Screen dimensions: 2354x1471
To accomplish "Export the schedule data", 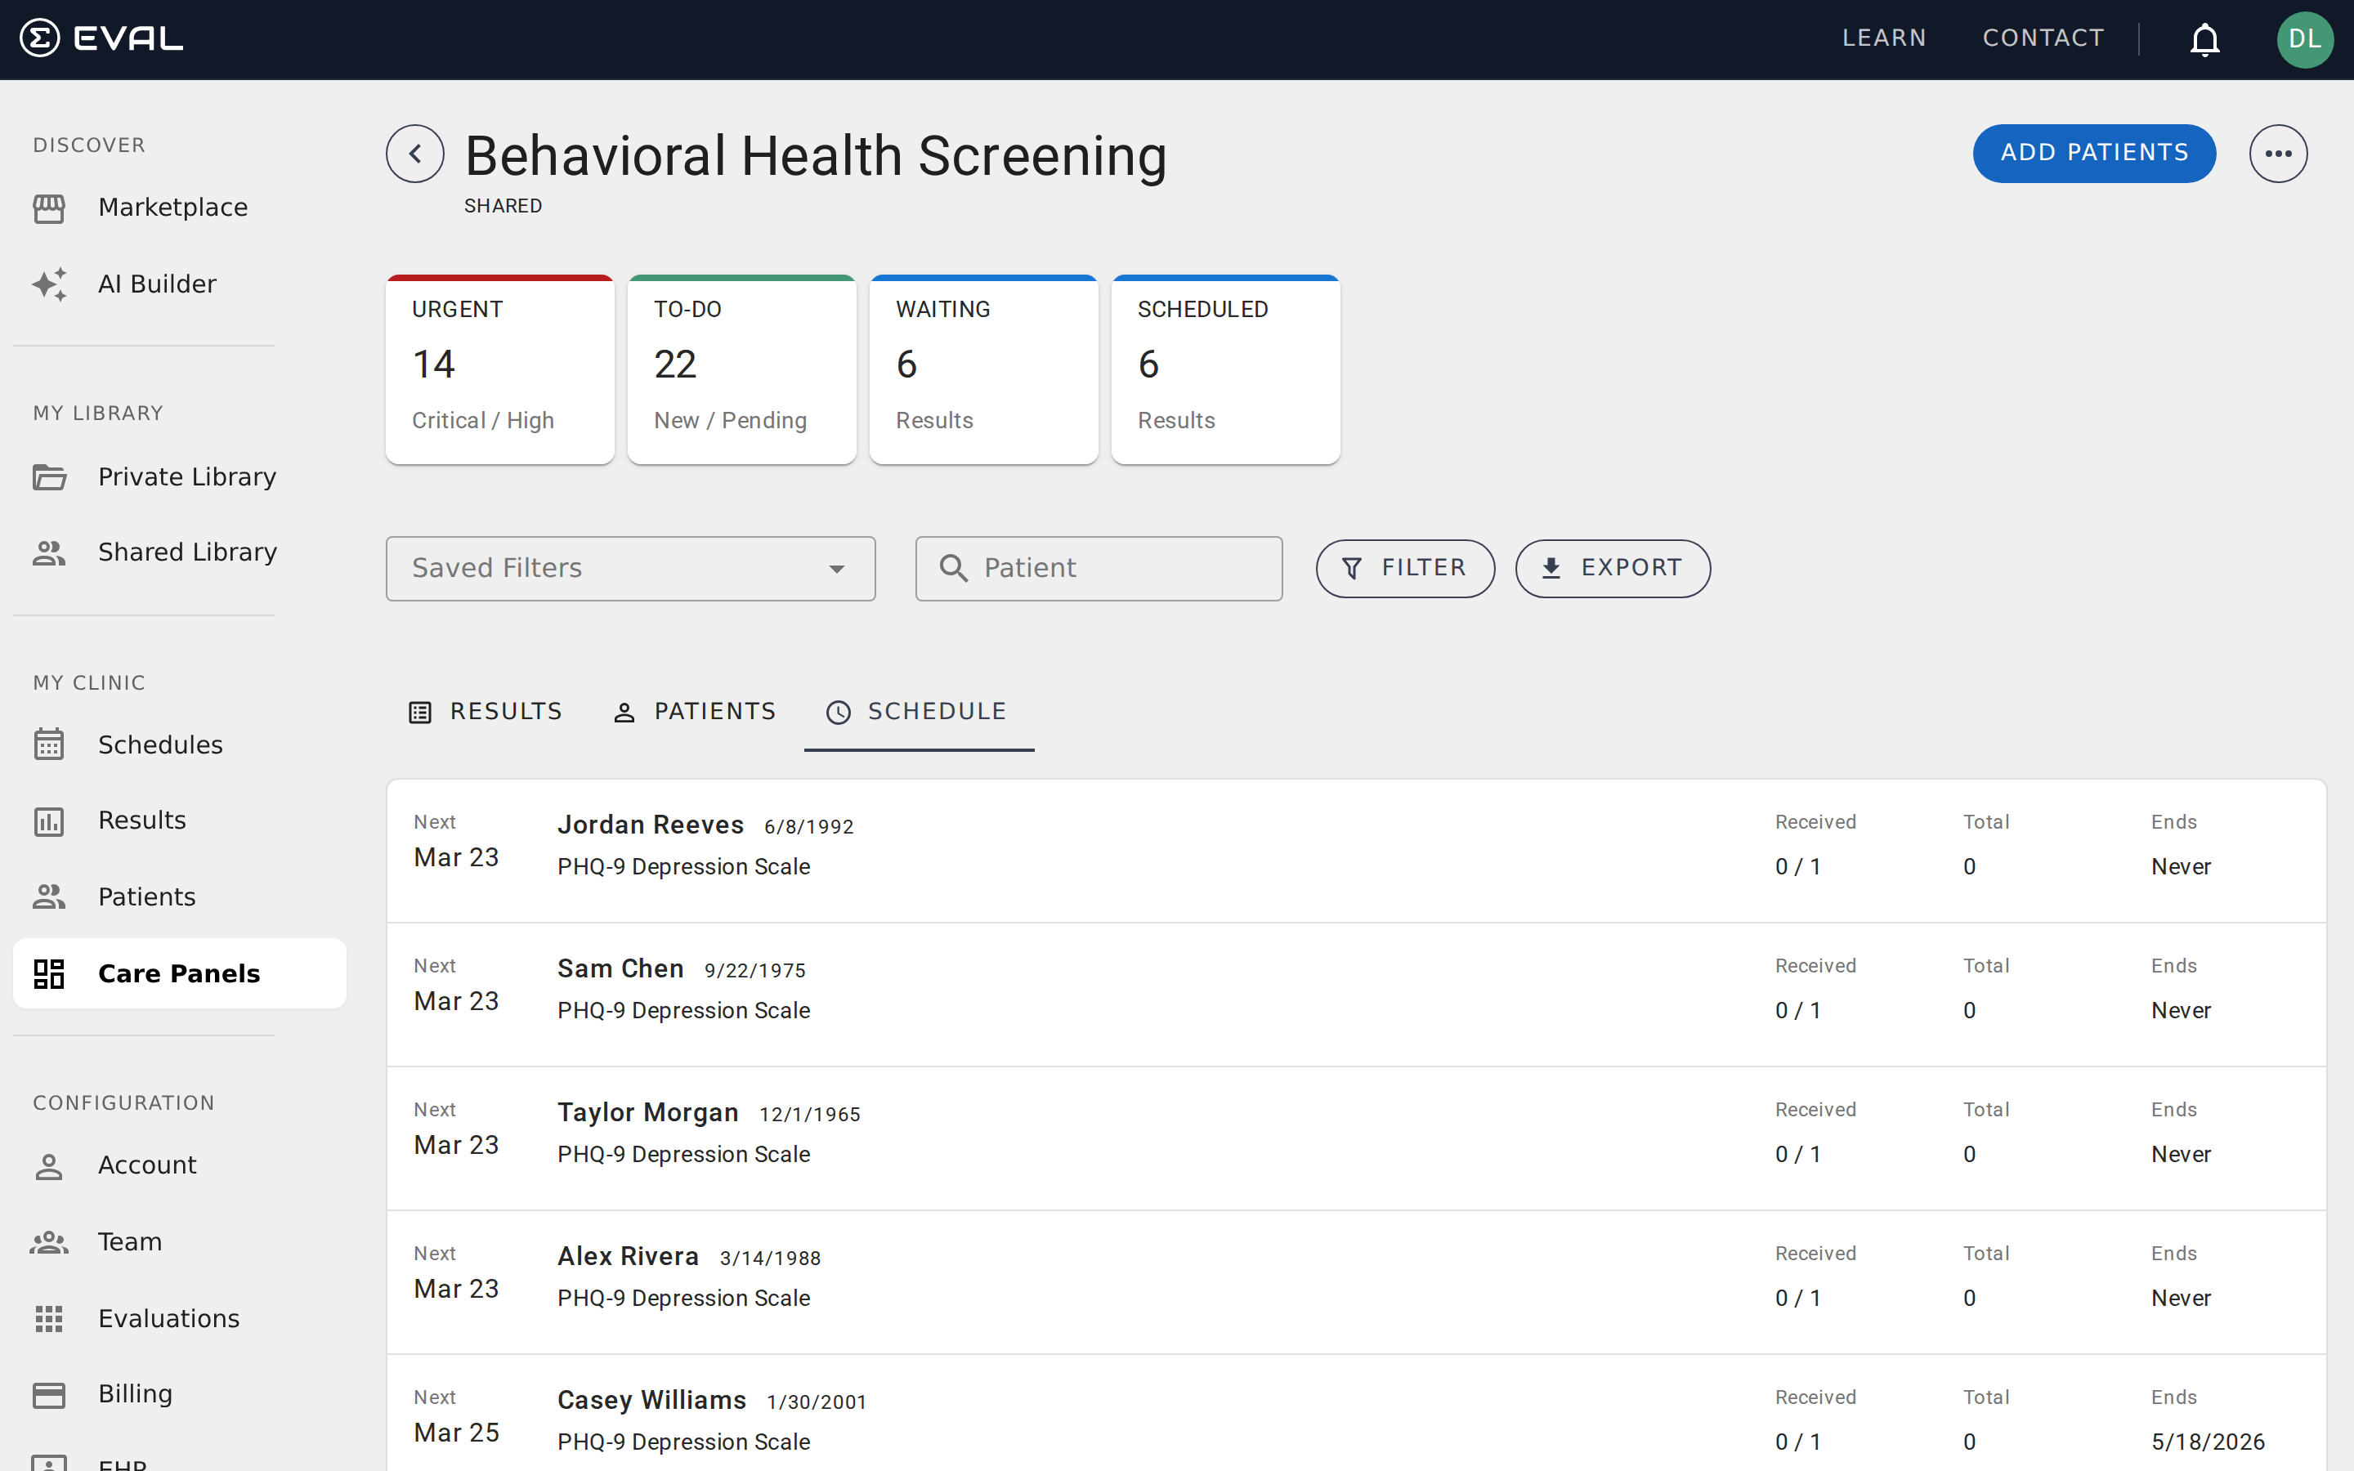I will (x=1612, y=568).
